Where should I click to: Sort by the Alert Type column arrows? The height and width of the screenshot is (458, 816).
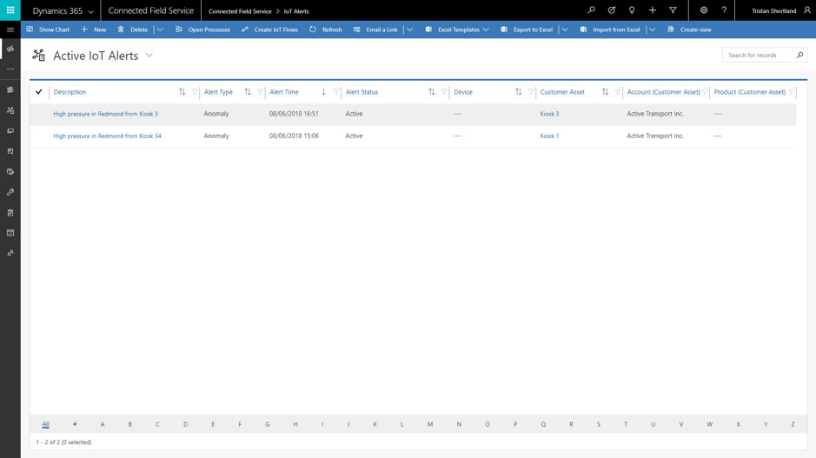[x=248, y=91]
